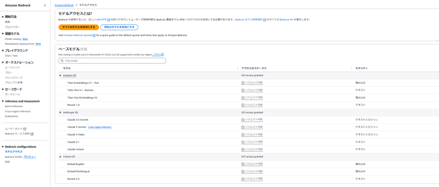Collapse the Amazon Bedrock sidebar chevron
This screenshot has height=187, width=439.
[45, 5]
